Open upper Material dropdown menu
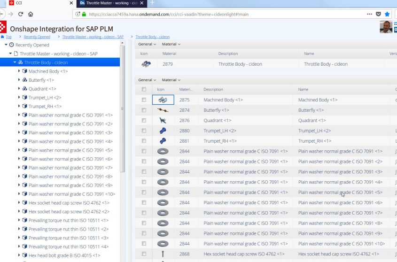The width and height of the screenshot is (397, 262). click(171, 44)
